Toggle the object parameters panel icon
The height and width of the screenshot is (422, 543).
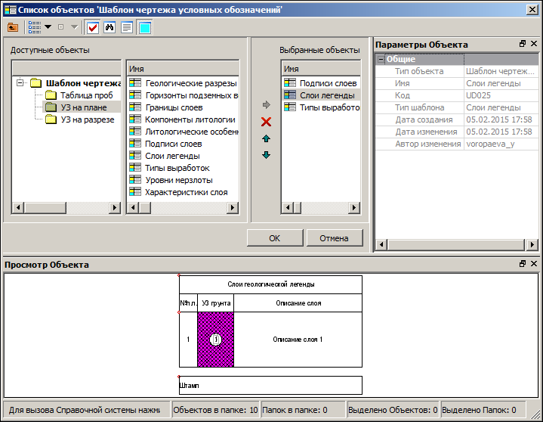[x=127, y=27]
